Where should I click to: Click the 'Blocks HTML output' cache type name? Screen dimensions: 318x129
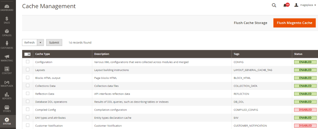pyautogui.click(x=48, y=78)
